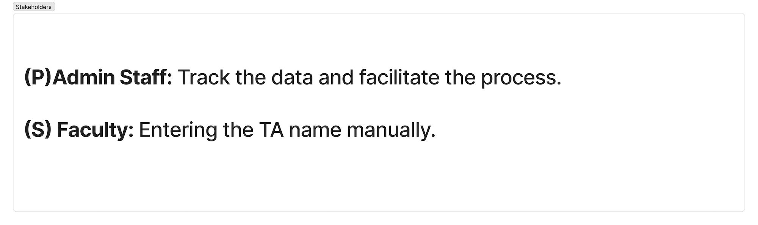Click the bold word "Admin"
758x225 pixels.
tap(83, 77)
